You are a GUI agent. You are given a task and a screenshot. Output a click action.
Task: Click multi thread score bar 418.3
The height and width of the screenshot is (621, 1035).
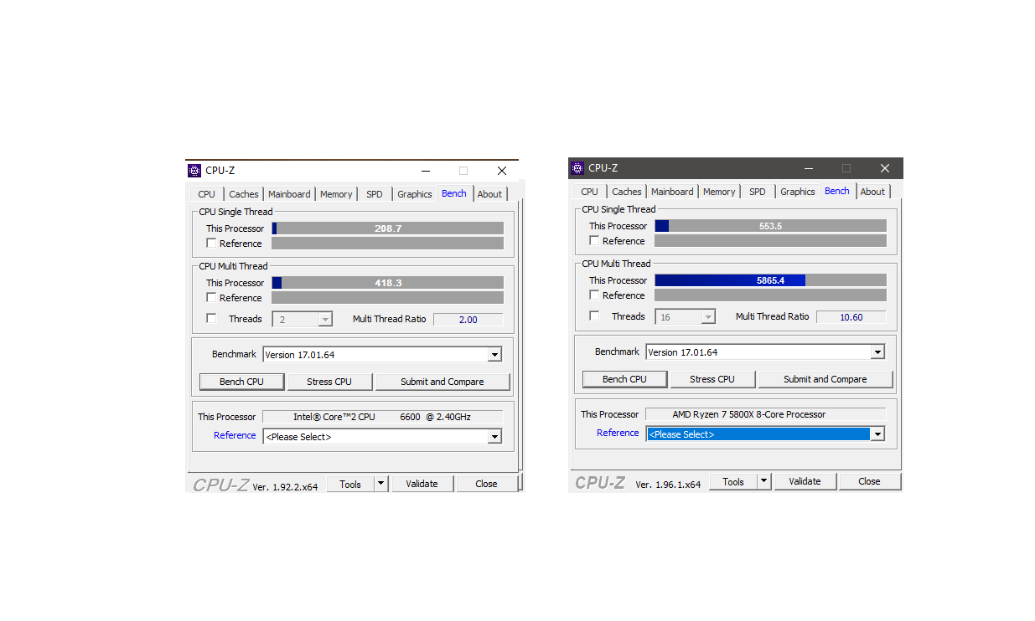(388, 283)
